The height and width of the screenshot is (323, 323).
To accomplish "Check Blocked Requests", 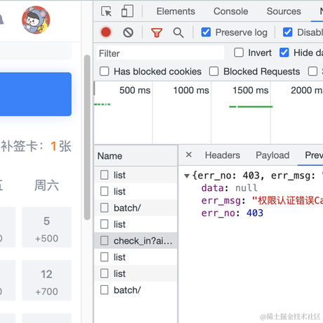I will (214, 72).
